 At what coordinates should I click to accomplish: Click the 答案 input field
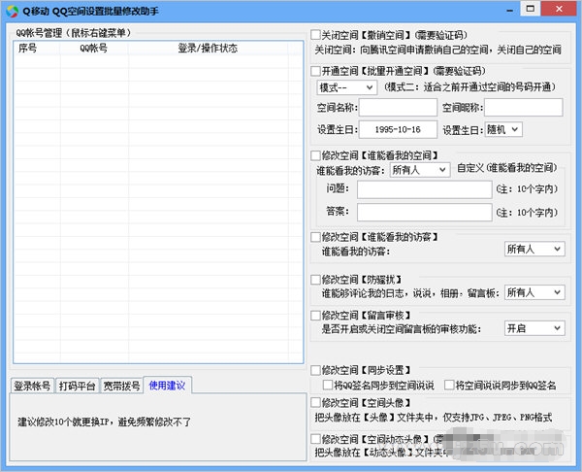(425, 213)
